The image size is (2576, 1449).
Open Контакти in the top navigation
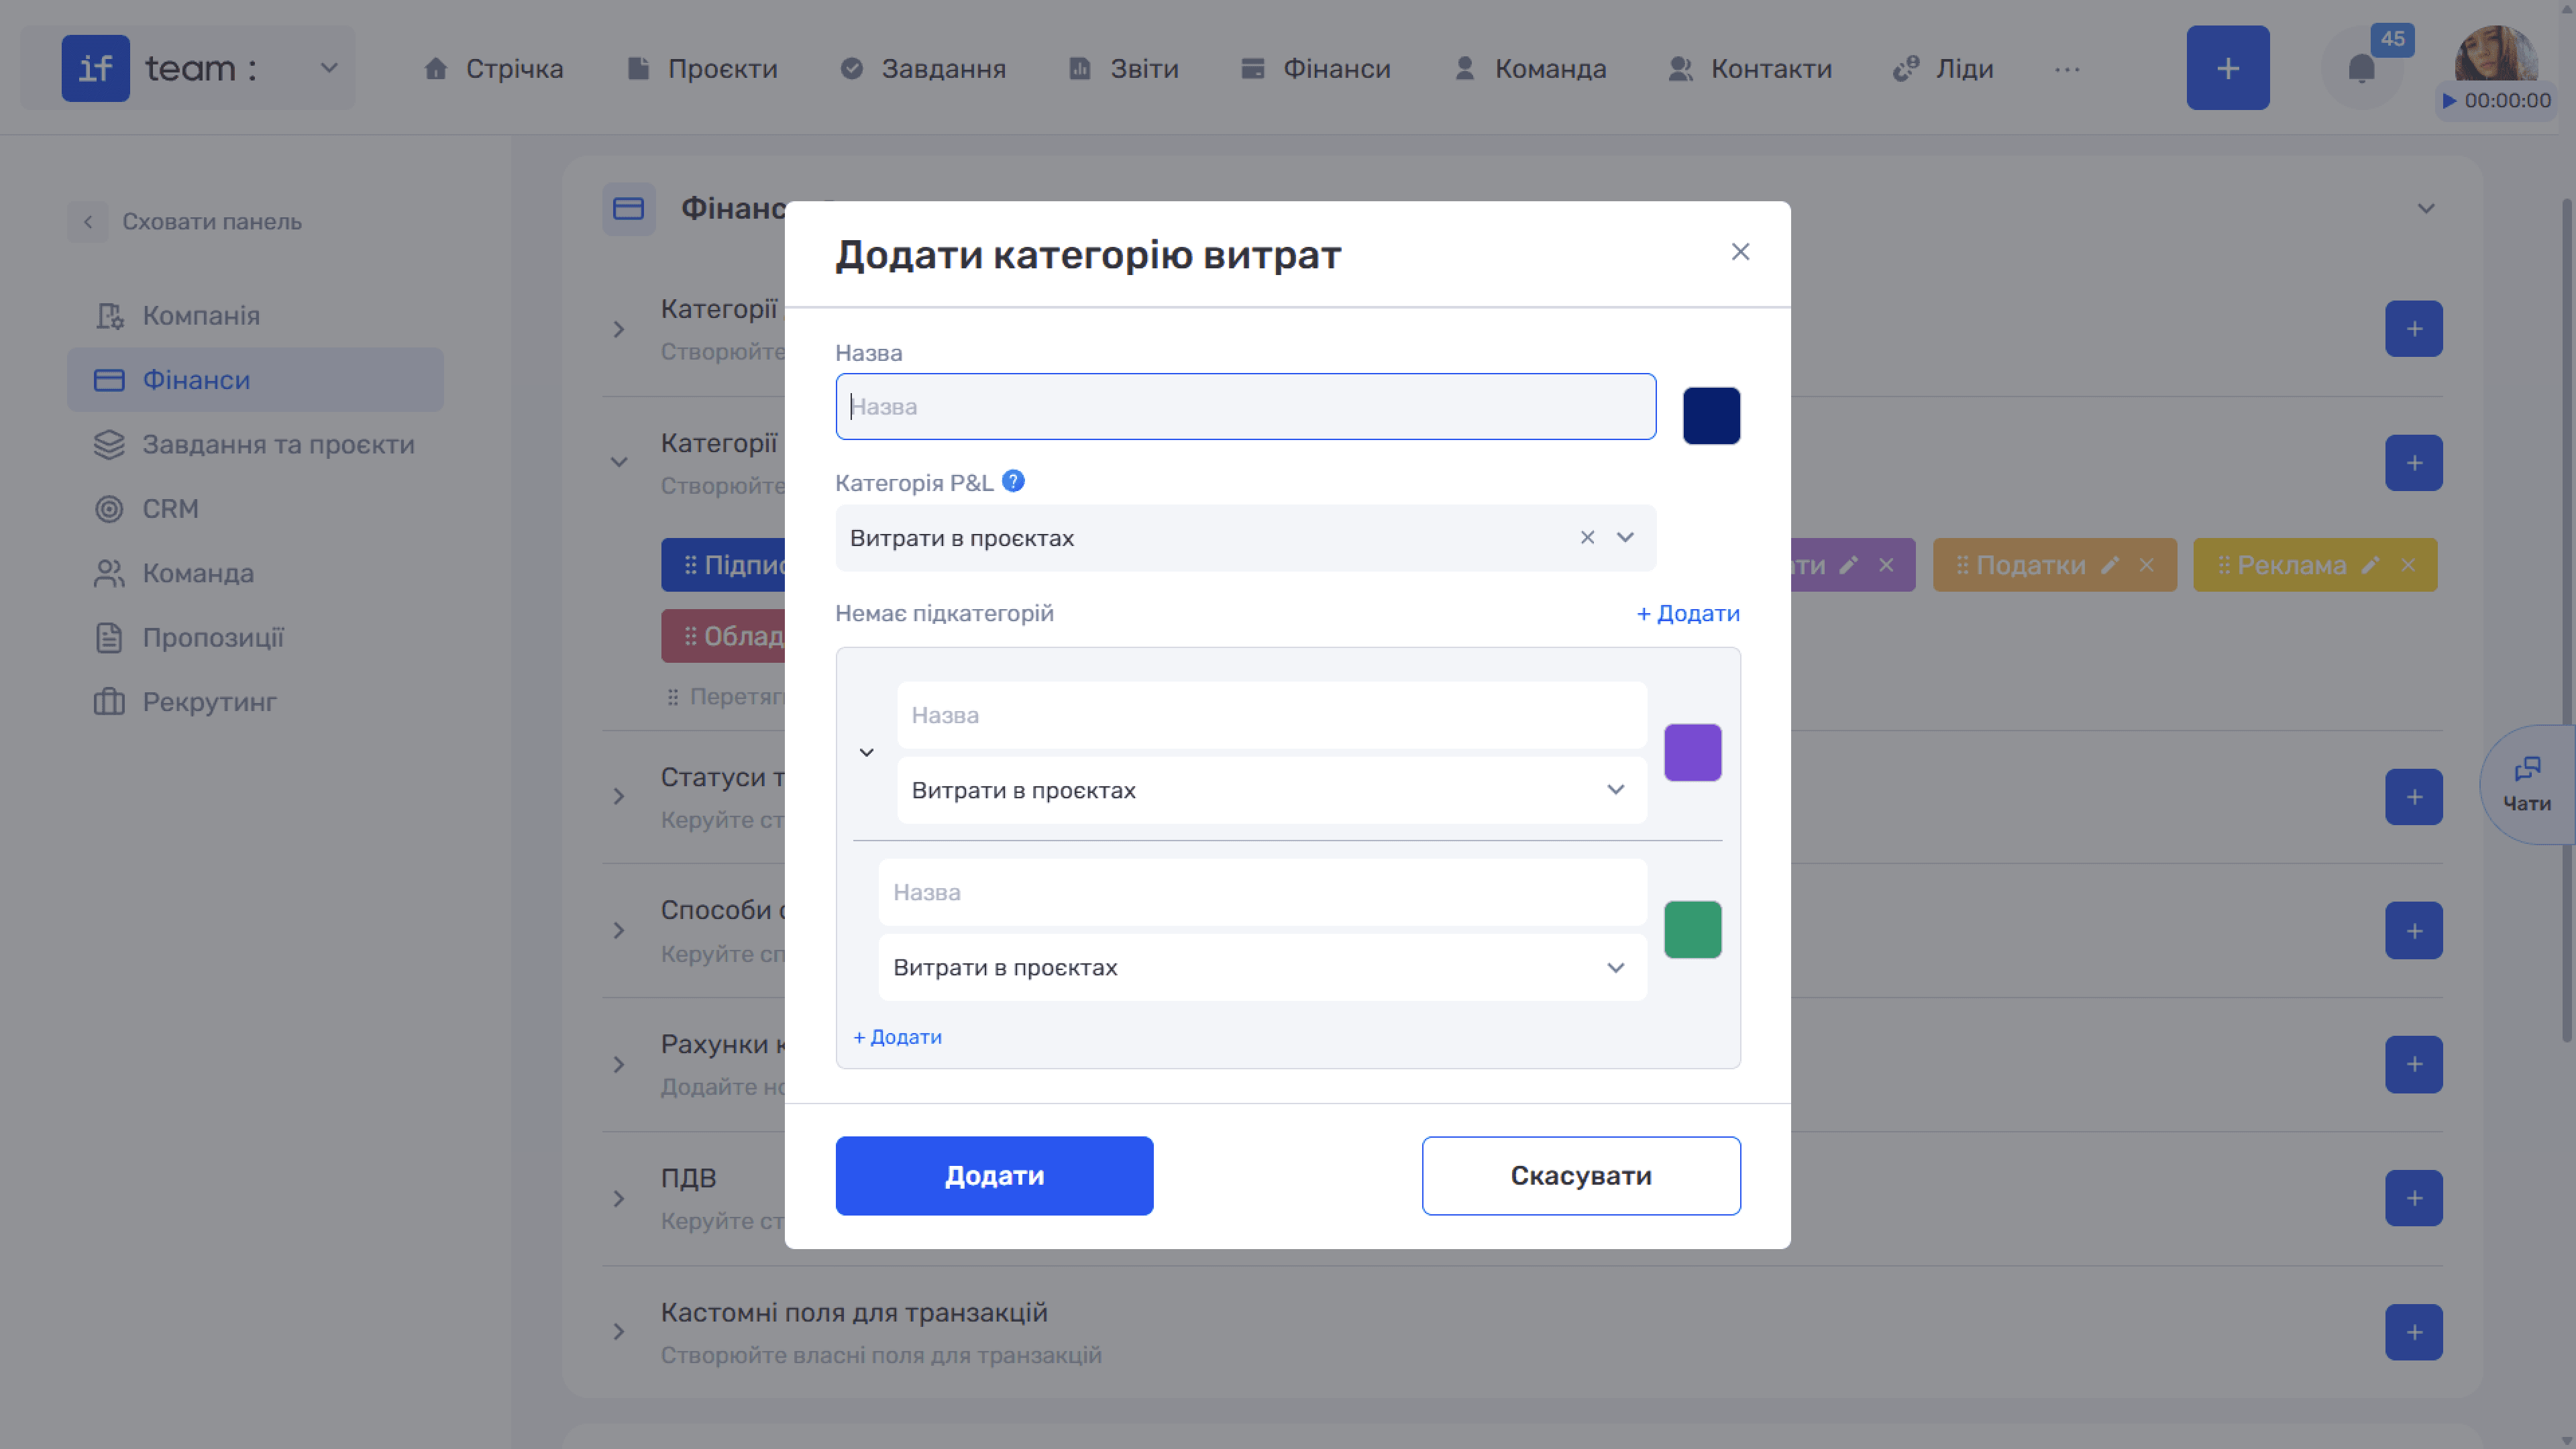tap(1750, 69)
